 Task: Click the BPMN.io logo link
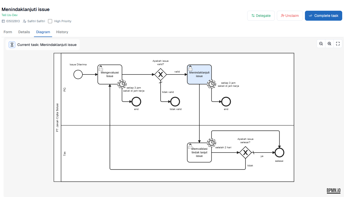click(x=333, y=190)
